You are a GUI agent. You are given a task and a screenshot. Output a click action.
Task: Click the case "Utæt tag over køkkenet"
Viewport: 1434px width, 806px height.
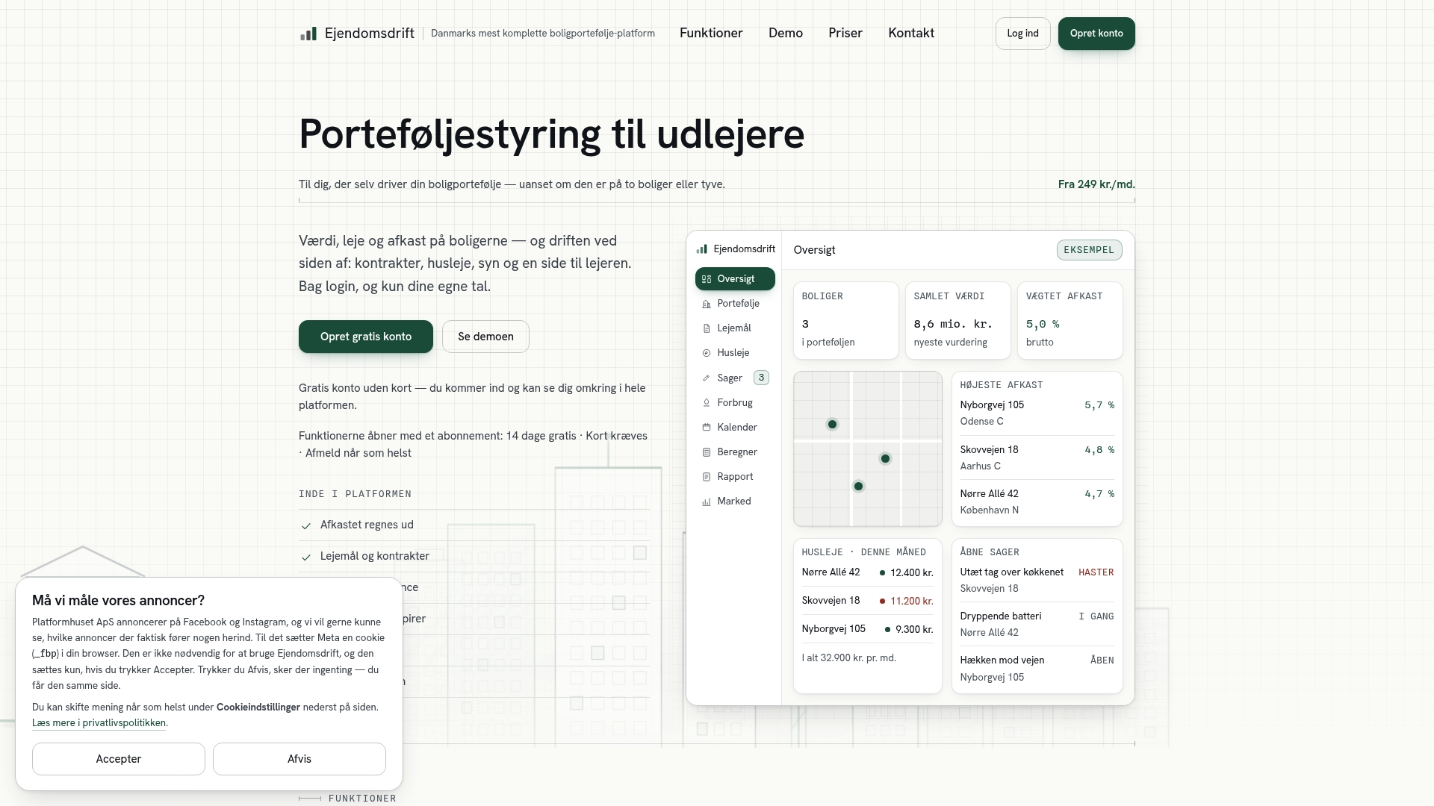point(1012,572)
